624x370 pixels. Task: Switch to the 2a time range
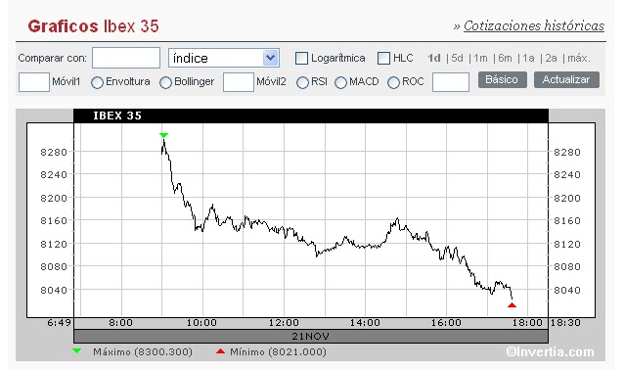(x=552, y=58)
